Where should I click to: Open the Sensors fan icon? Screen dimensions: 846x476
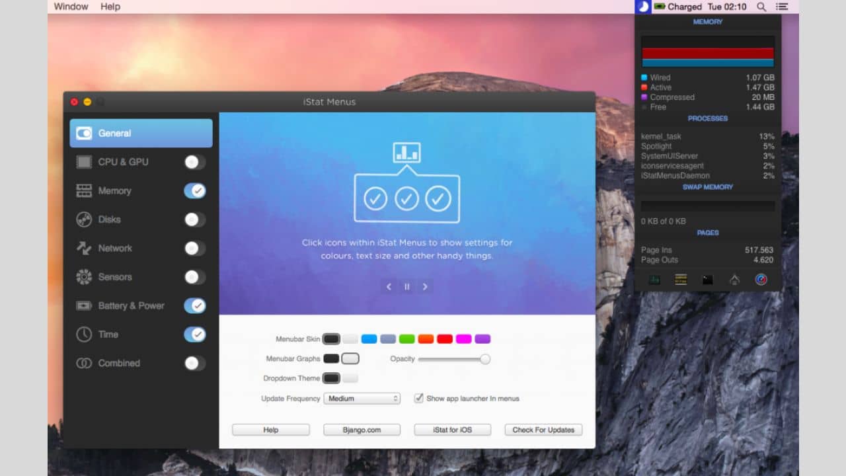[x=84, y=277]
